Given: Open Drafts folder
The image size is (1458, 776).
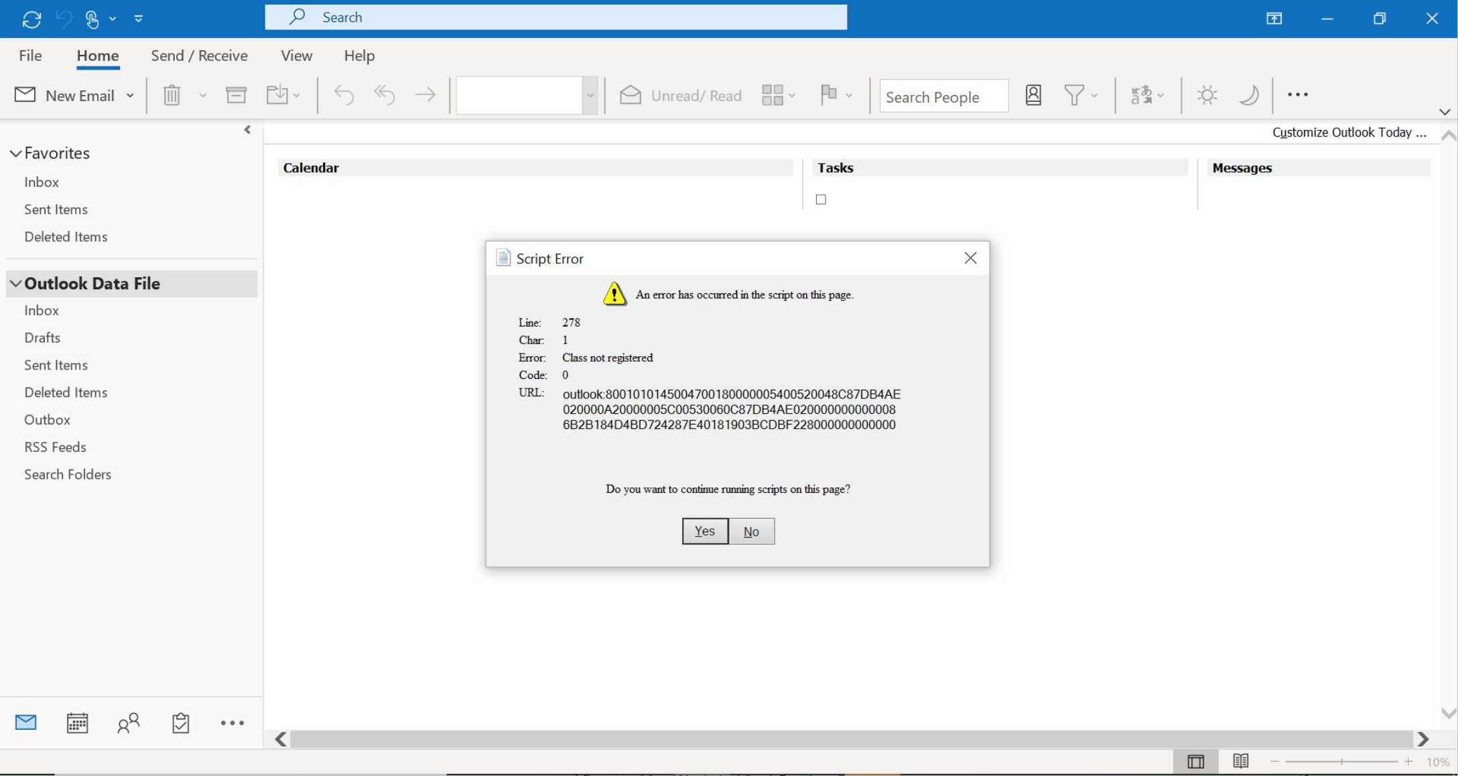Looking at the screenshot, I should click(42, 337).
